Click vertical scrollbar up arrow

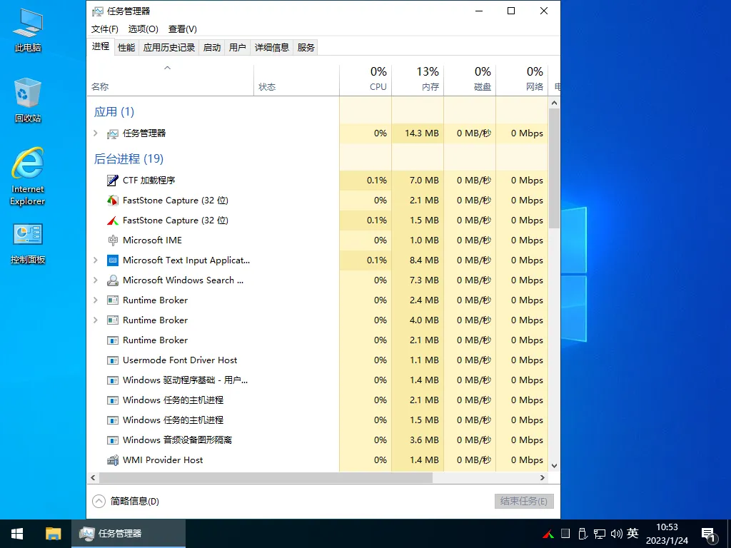[554, 103]
